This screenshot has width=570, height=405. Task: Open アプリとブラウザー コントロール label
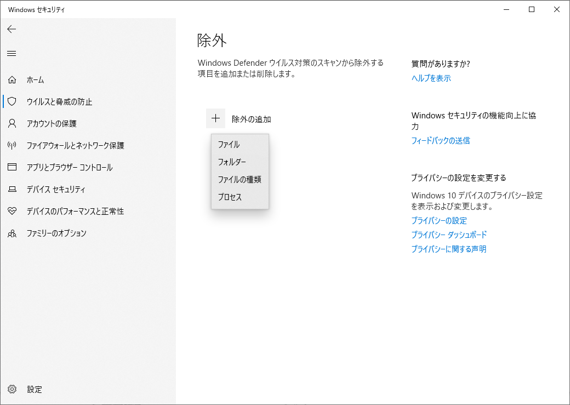[x=70, y=167]
